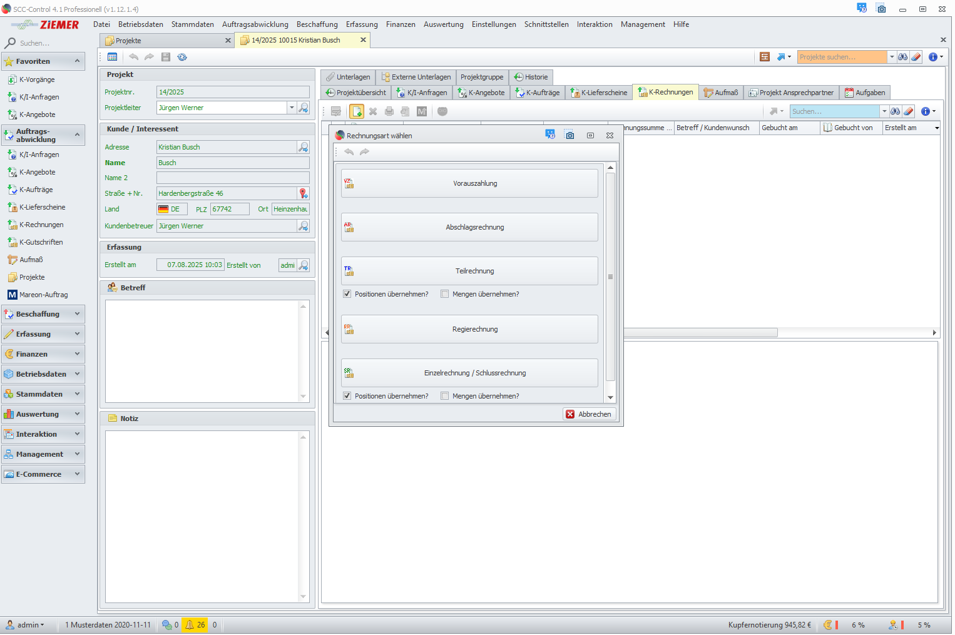Uncheck Positionen übernehmen under Teilrechnung
The height and width of the screenshot is (635, 955).
pos(347,294)
